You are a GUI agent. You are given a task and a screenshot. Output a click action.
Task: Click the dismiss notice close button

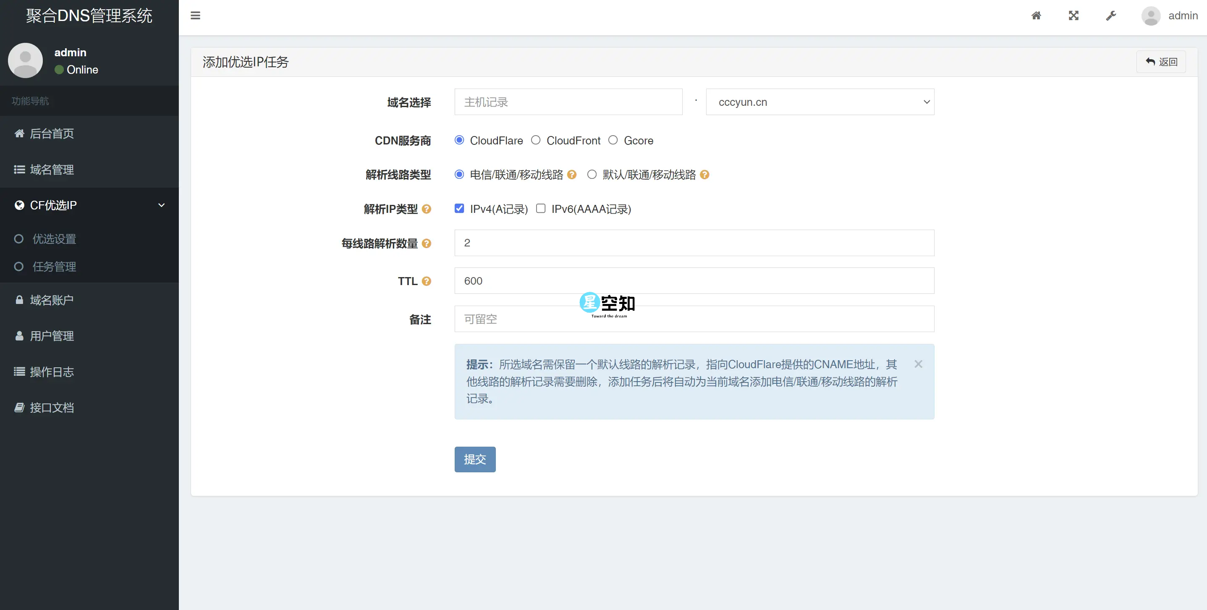pyautogui.click(x=919, y=363)
